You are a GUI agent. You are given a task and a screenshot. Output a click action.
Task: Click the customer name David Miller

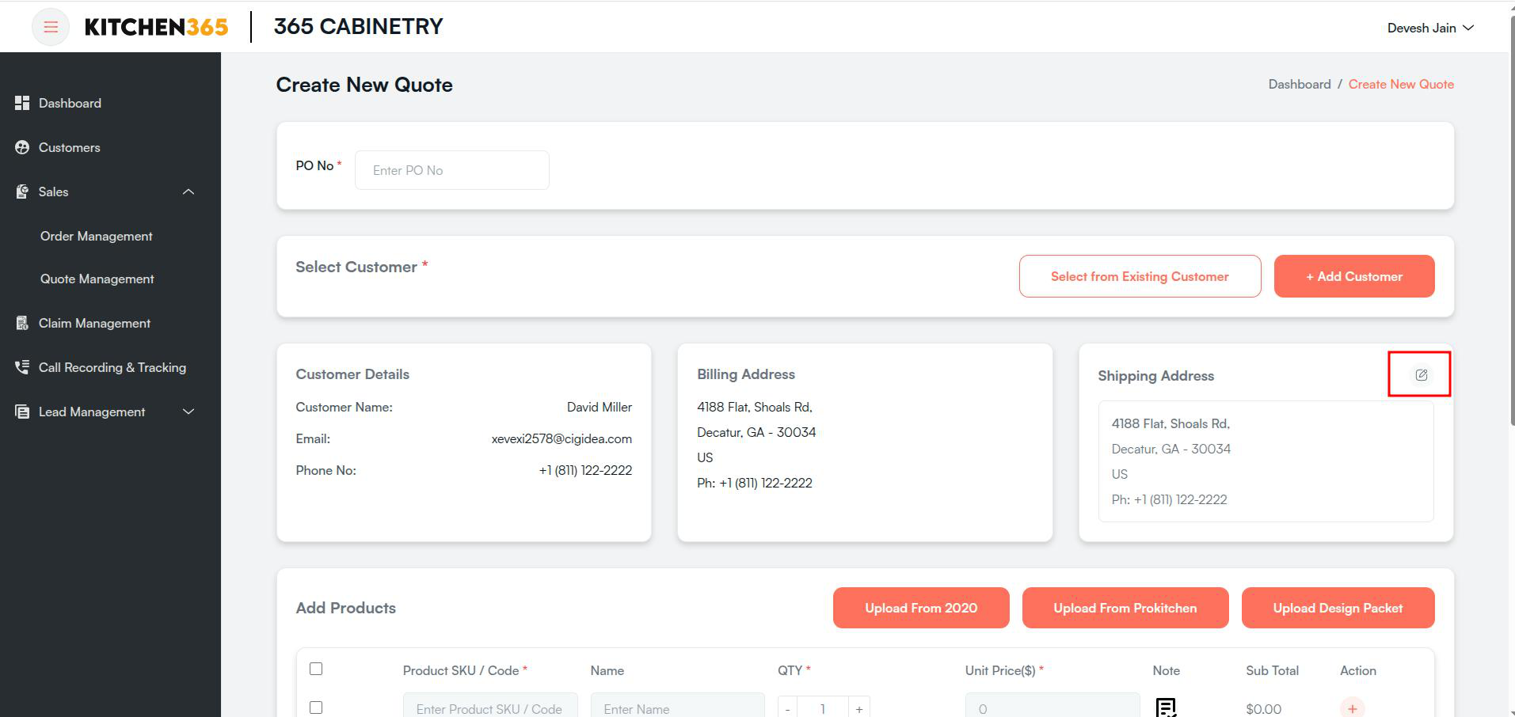(600, 407)
